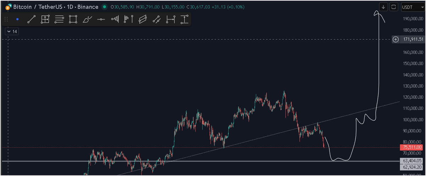Click the 100,000.00 price scale label
The height and width of the screenshot is (176, 426).
tap(414, 120)
